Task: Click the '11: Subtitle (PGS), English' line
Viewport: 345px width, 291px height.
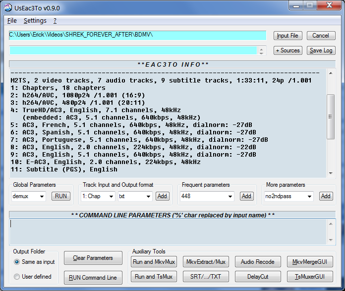Action: pos(64,169)
